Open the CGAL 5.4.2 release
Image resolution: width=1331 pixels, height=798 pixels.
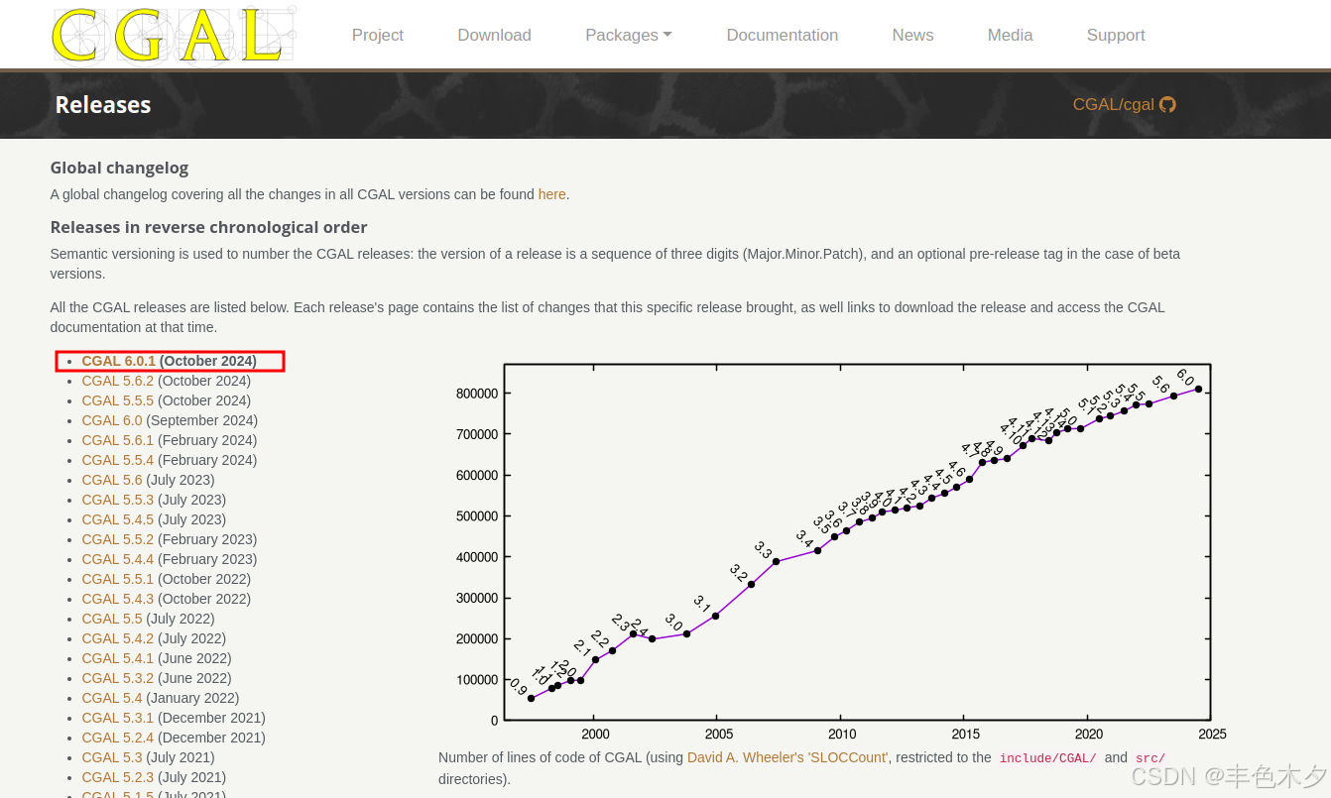(x=118, y=638)
